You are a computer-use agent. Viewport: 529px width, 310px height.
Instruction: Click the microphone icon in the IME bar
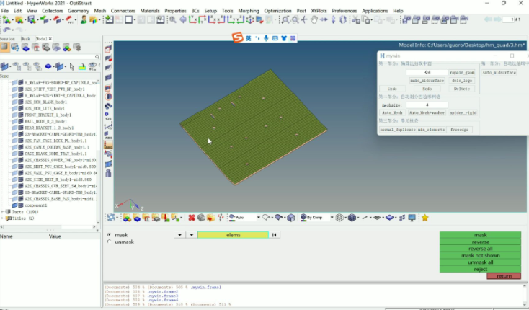tap(266, 37)
